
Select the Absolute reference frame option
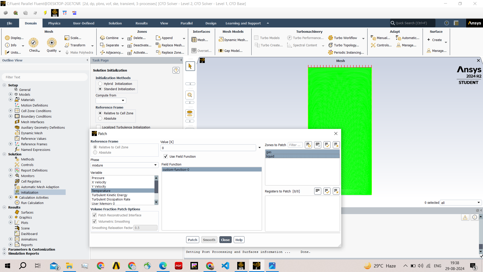click(100, 118)
